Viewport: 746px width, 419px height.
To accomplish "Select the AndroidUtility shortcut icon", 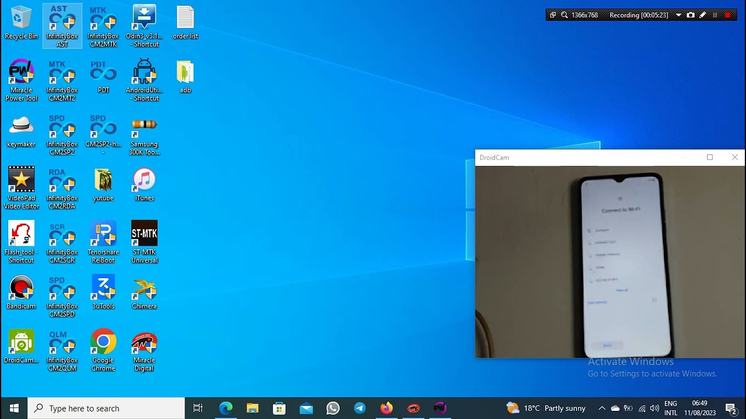I will [x=144, y=80].
